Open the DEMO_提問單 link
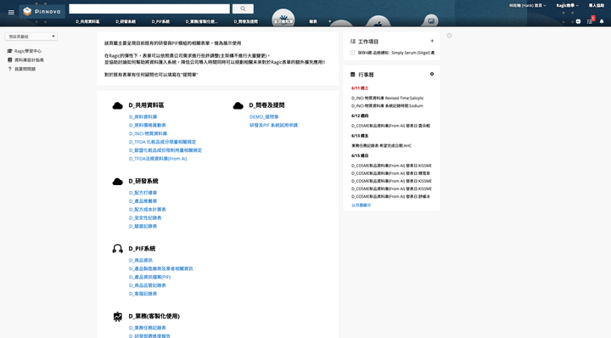The image size is (611, 338). [264, 117]
